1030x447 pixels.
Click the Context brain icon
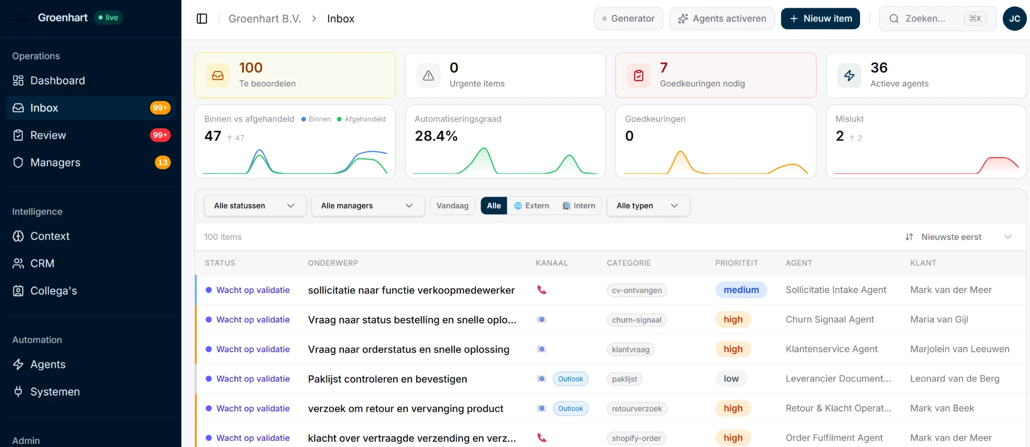(18, 236)
